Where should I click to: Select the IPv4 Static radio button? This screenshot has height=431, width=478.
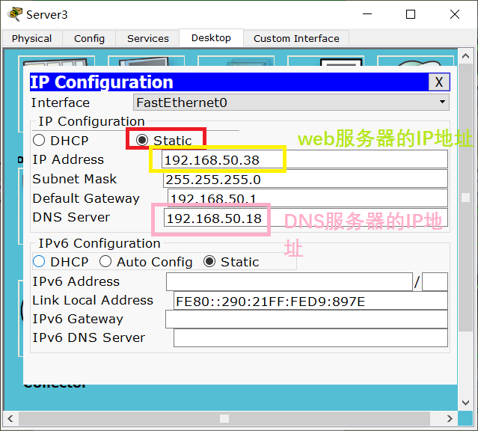pyautogui.click(x=142, y=141)
